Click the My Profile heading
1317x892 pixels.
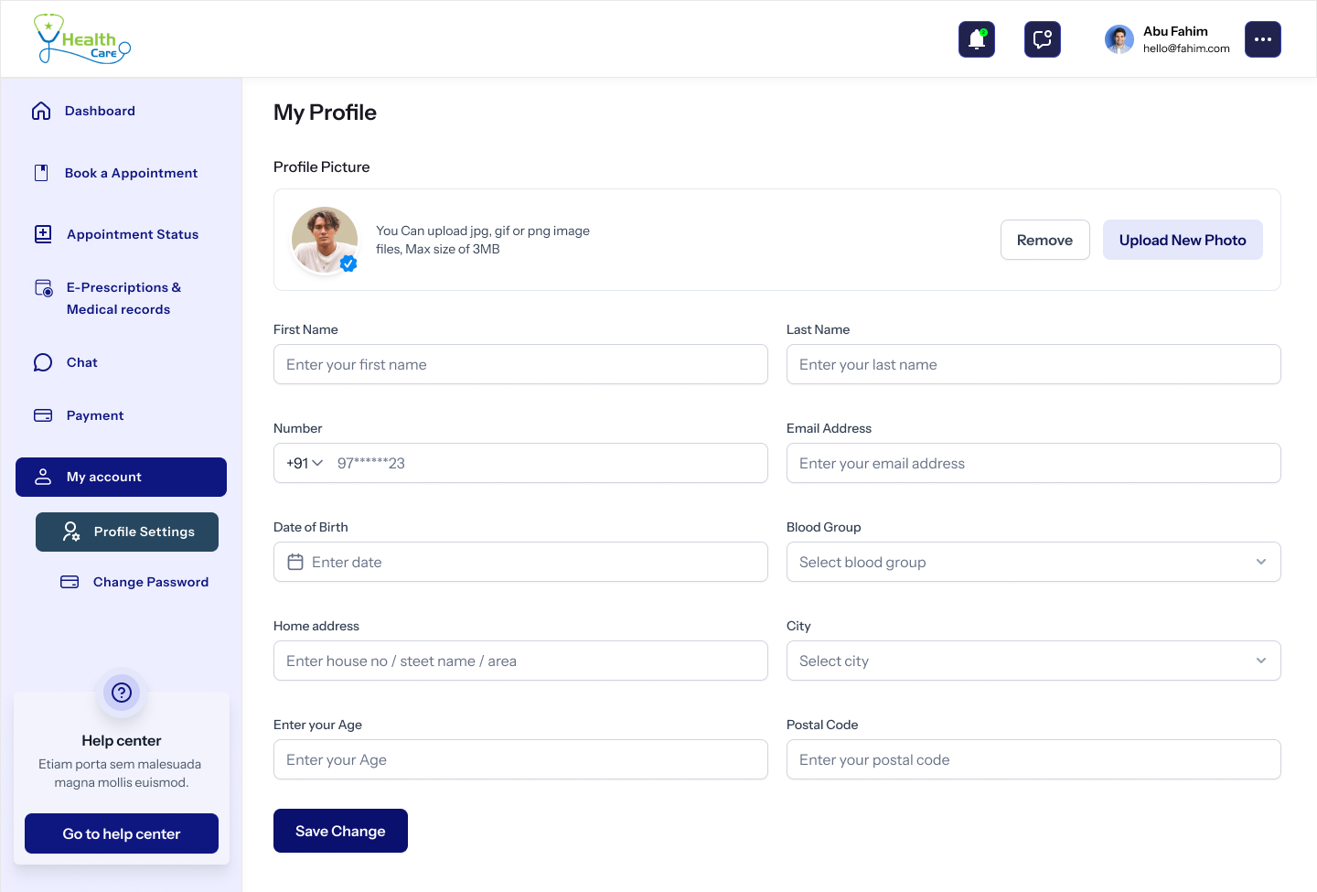325,113
